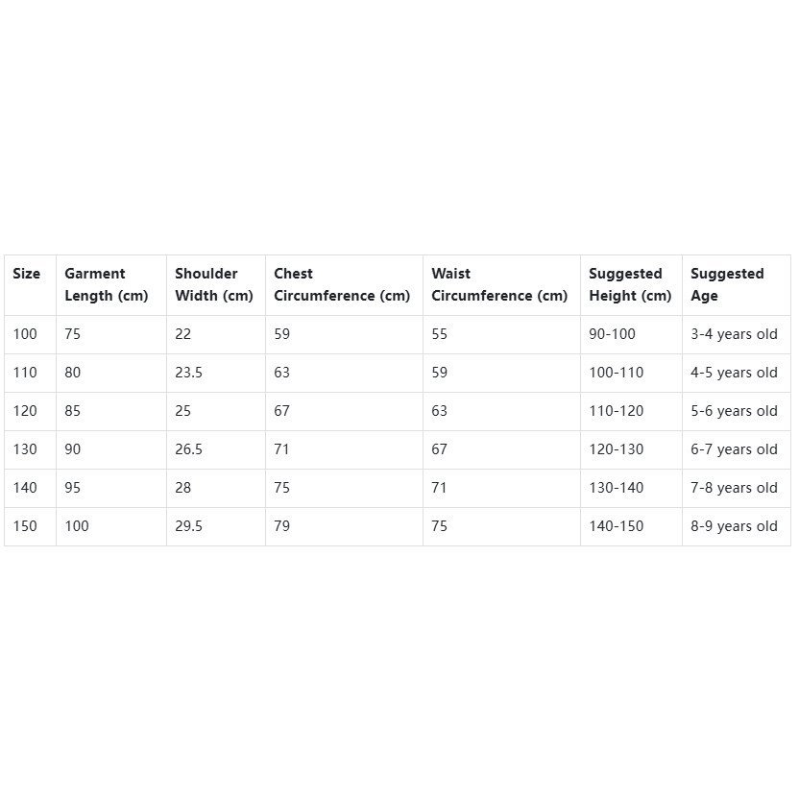Select the size 100 row cell

[25, 334]
